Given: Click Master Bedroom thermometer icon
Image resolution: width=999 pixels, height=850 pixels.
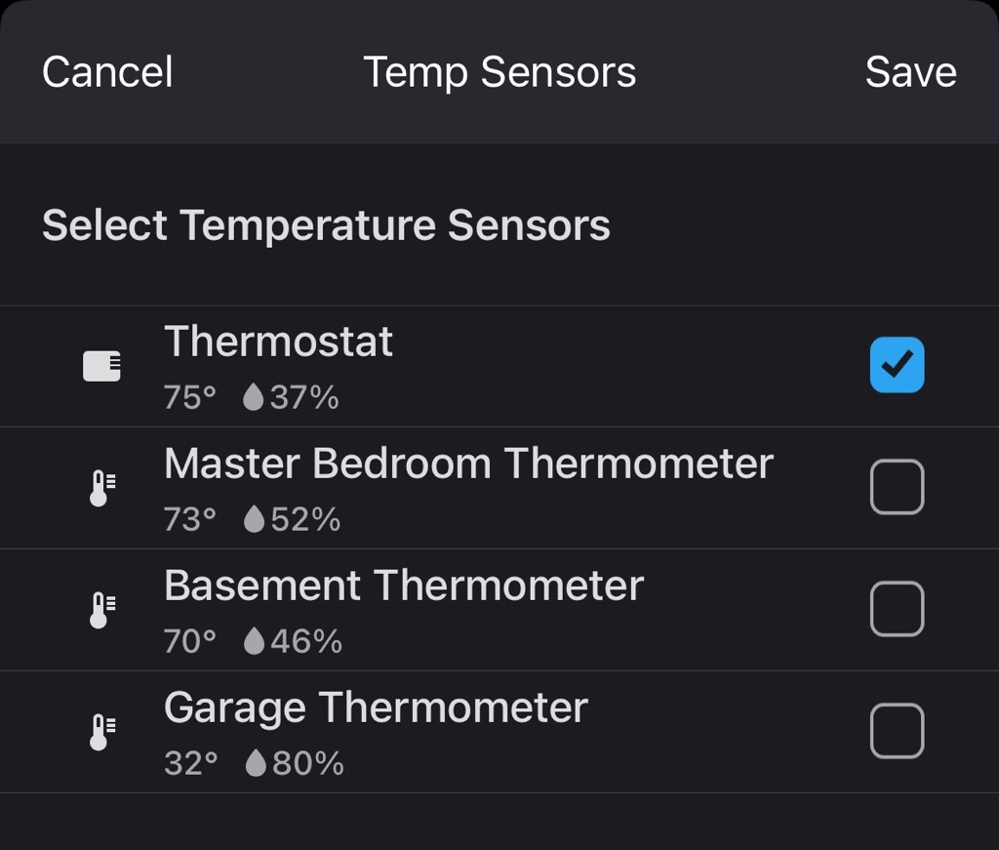Looking at the screenshot, I should click(x=101, y=488).
